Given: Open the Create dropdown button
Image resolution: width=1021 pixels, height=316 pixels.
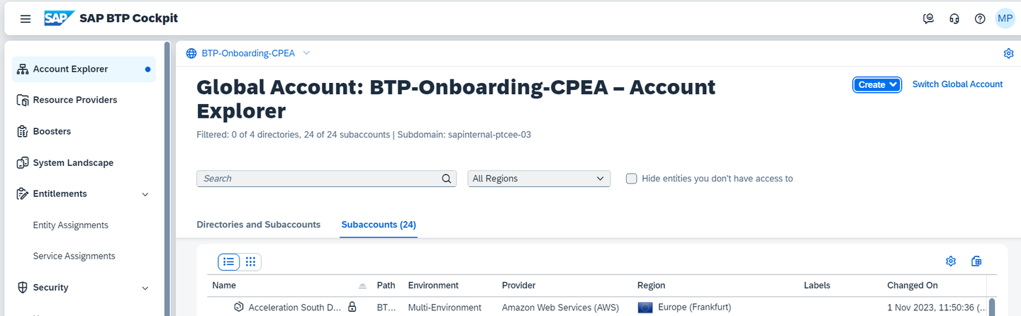Looking at the screenshot, I should 877,85.
